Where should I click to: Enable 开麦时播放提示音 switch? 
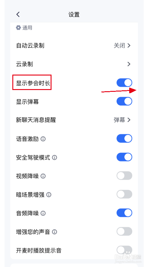click(124, 250)
